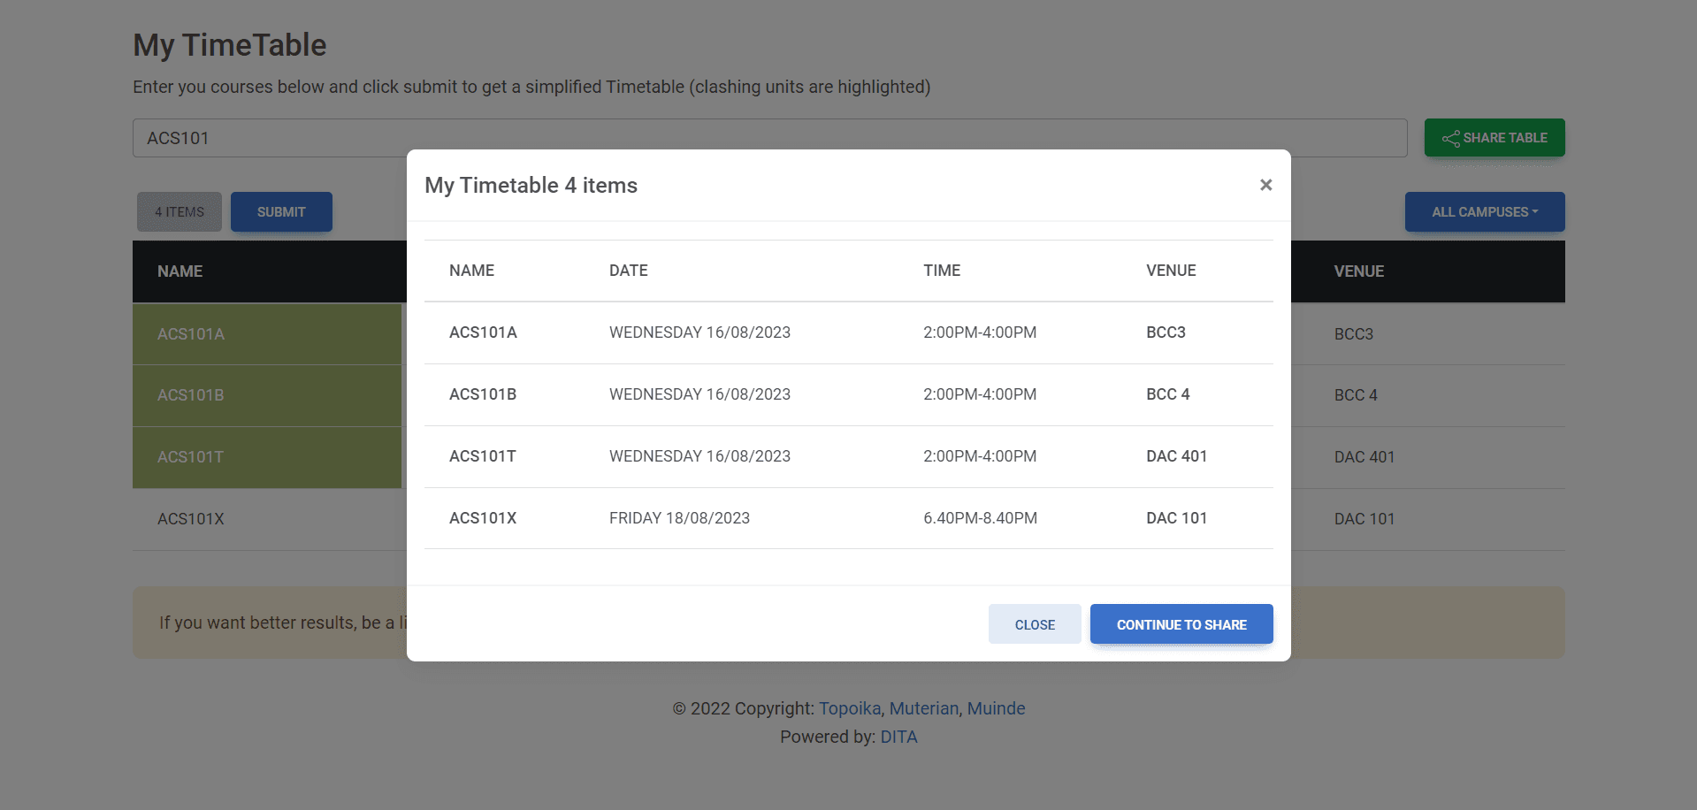
Task: Click the course code input field
Action: pos(265,138)
